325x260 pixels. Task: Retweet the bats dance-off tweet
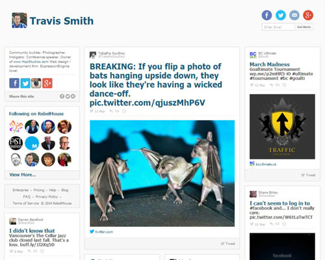pos(117,111)
